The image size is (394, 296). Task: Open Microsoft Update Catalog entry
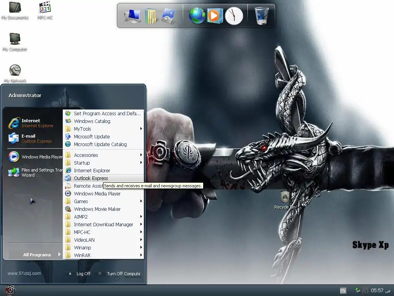[103, 145]
